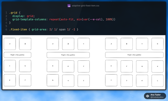
Task: Click box G in the four-column grid
Action: point(142,66)
